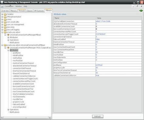Click the java.util.logging folder icon

coord(5,30)
